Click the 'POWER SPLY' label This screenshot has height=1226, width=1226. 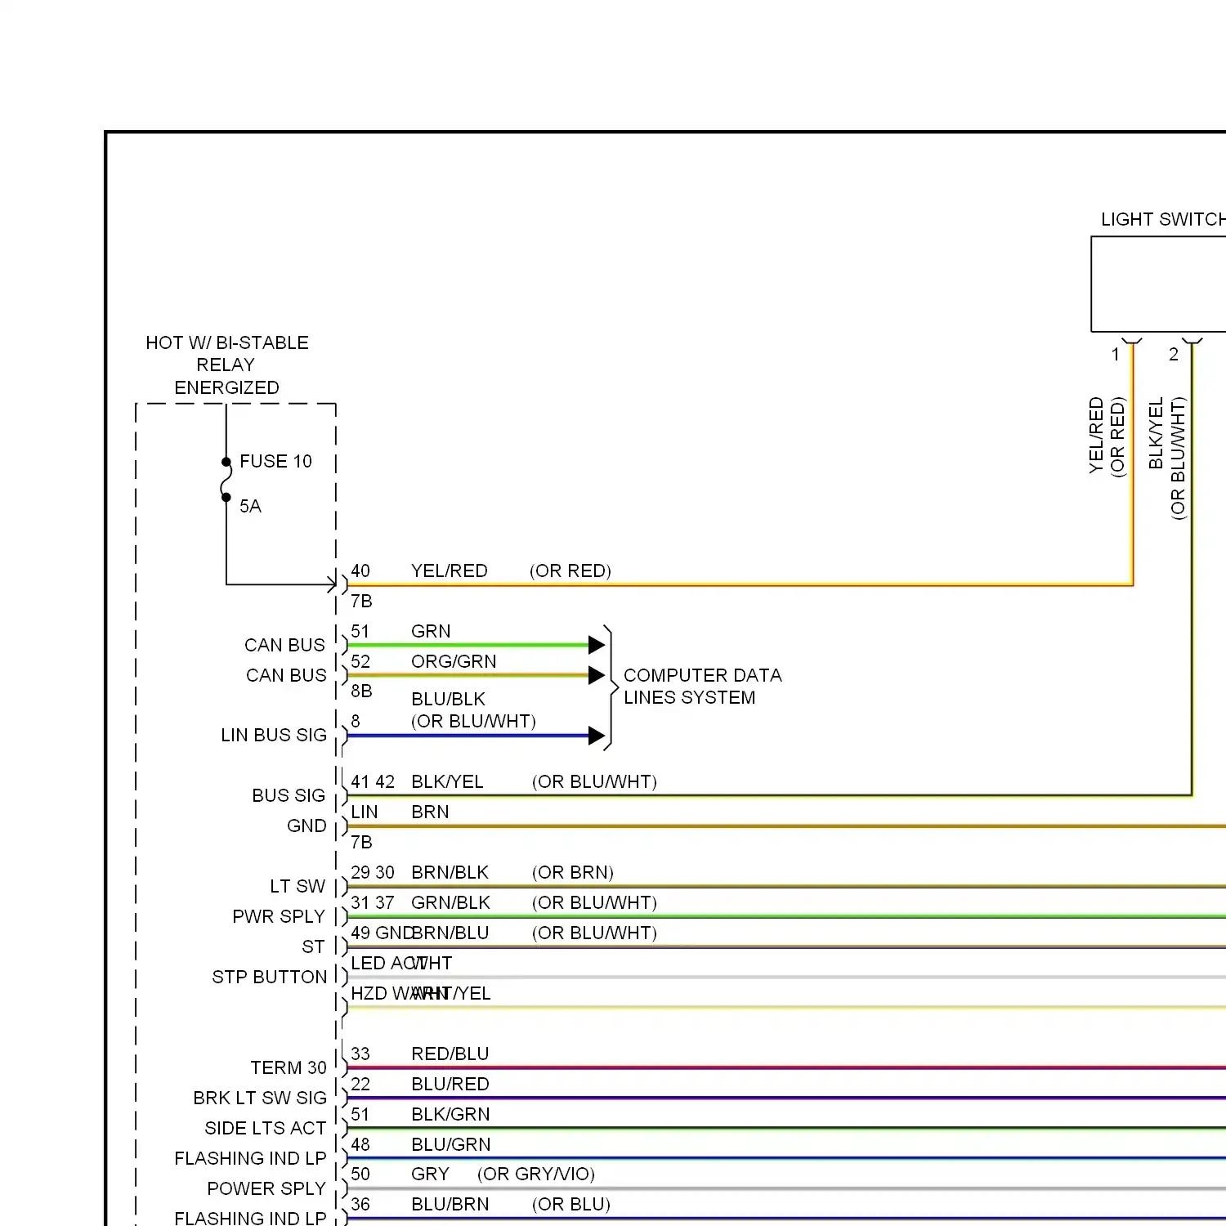(x=266, y=1188)
